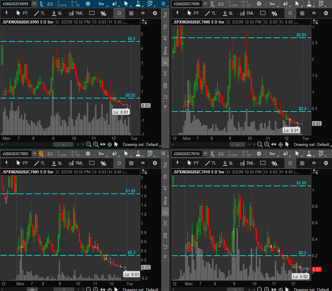Switch to grid view in C7000 drawing toolbar

tap(302, 13)
